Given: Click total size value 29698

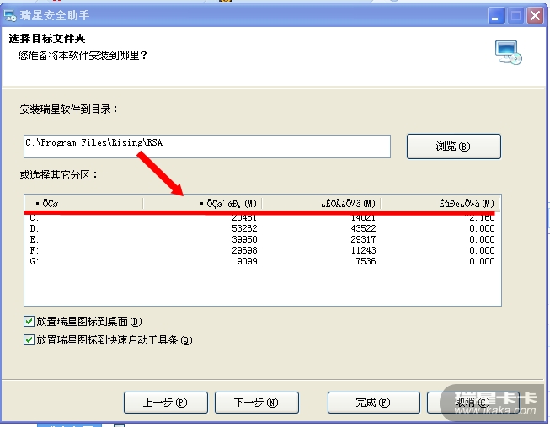Looking at the screenshot, I should [244, 250].
